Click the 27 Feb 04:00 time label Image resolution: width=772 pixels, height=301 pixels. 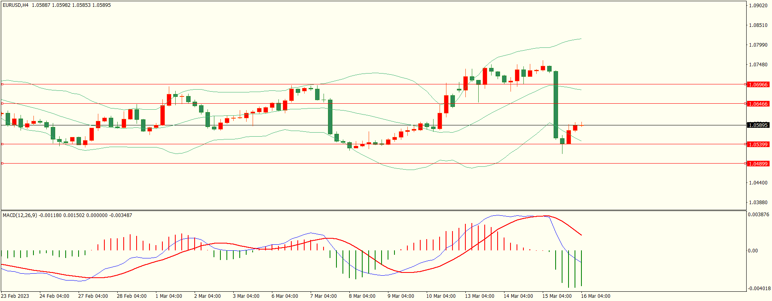pos(93,296)
